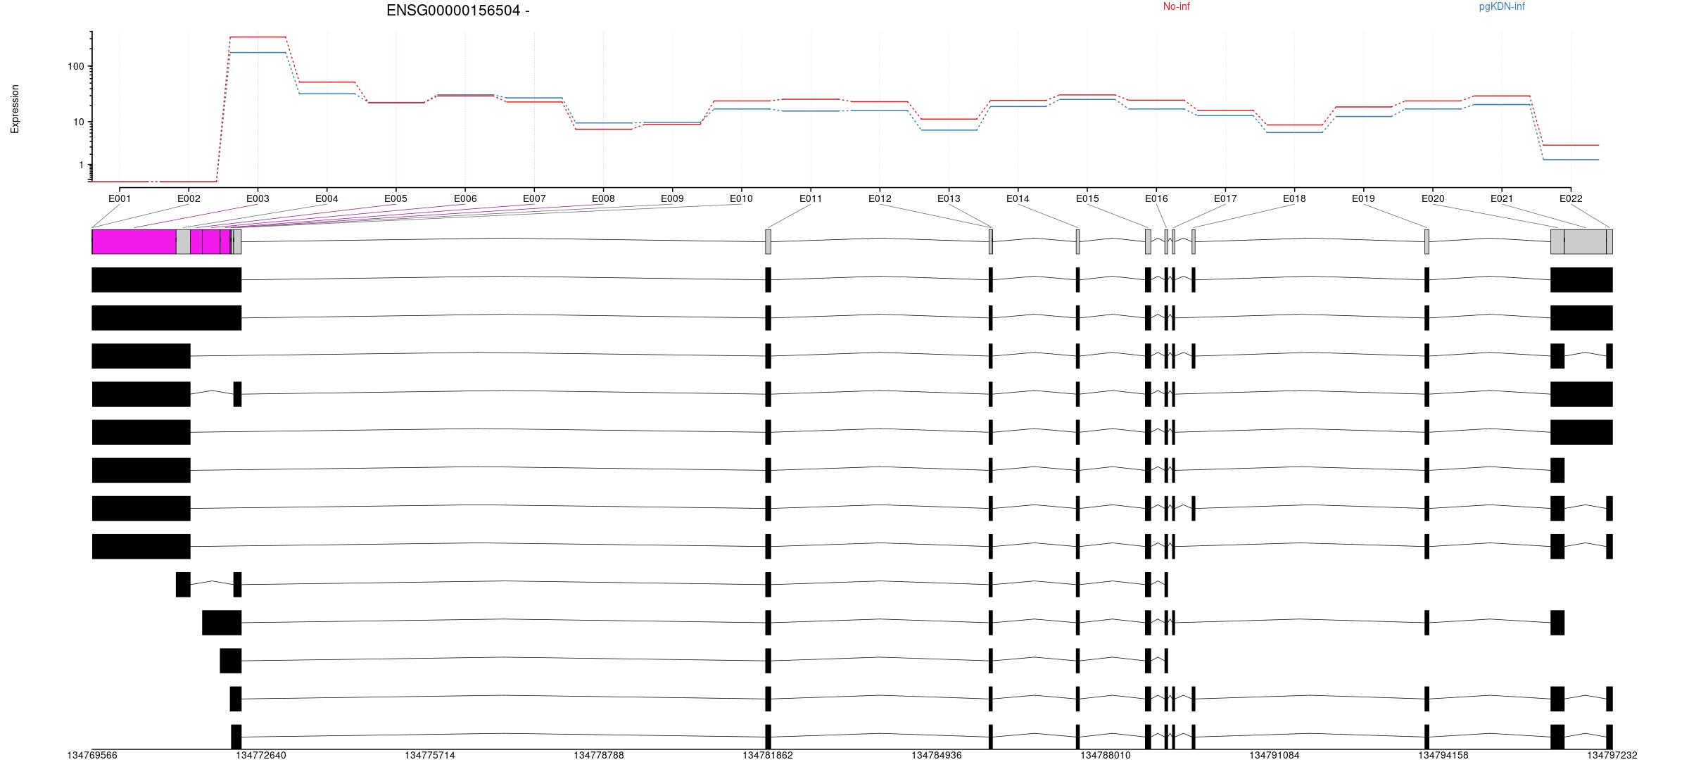Click exon label E020
This screenshot has width=1689, height=767.
tap(1433, 198)
